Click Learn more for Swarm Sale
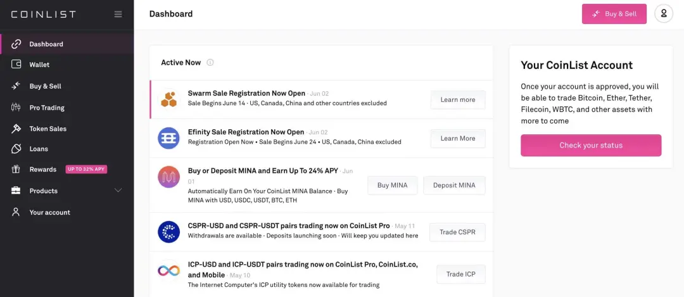 point(458,99)
